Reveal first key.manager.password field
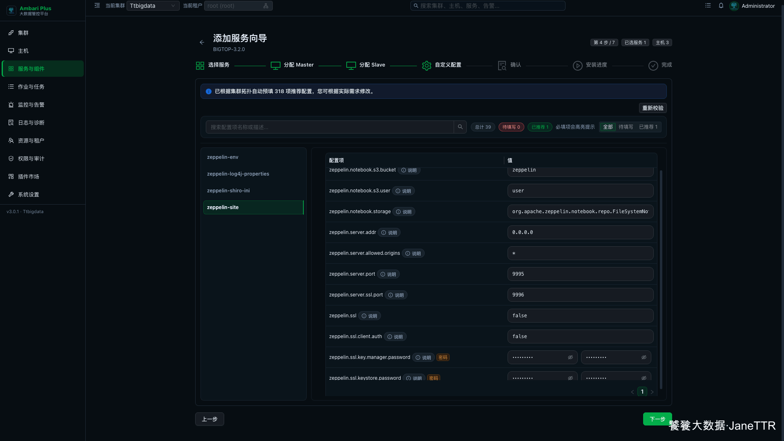Viewport: 784px width, 441px height. click(570, 357)
